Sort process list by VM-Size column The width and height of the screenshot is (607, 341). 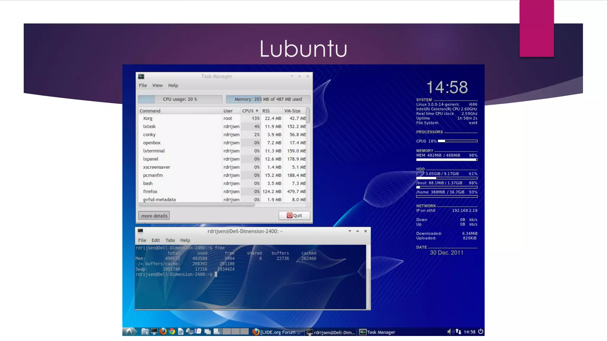click(294, 111)
